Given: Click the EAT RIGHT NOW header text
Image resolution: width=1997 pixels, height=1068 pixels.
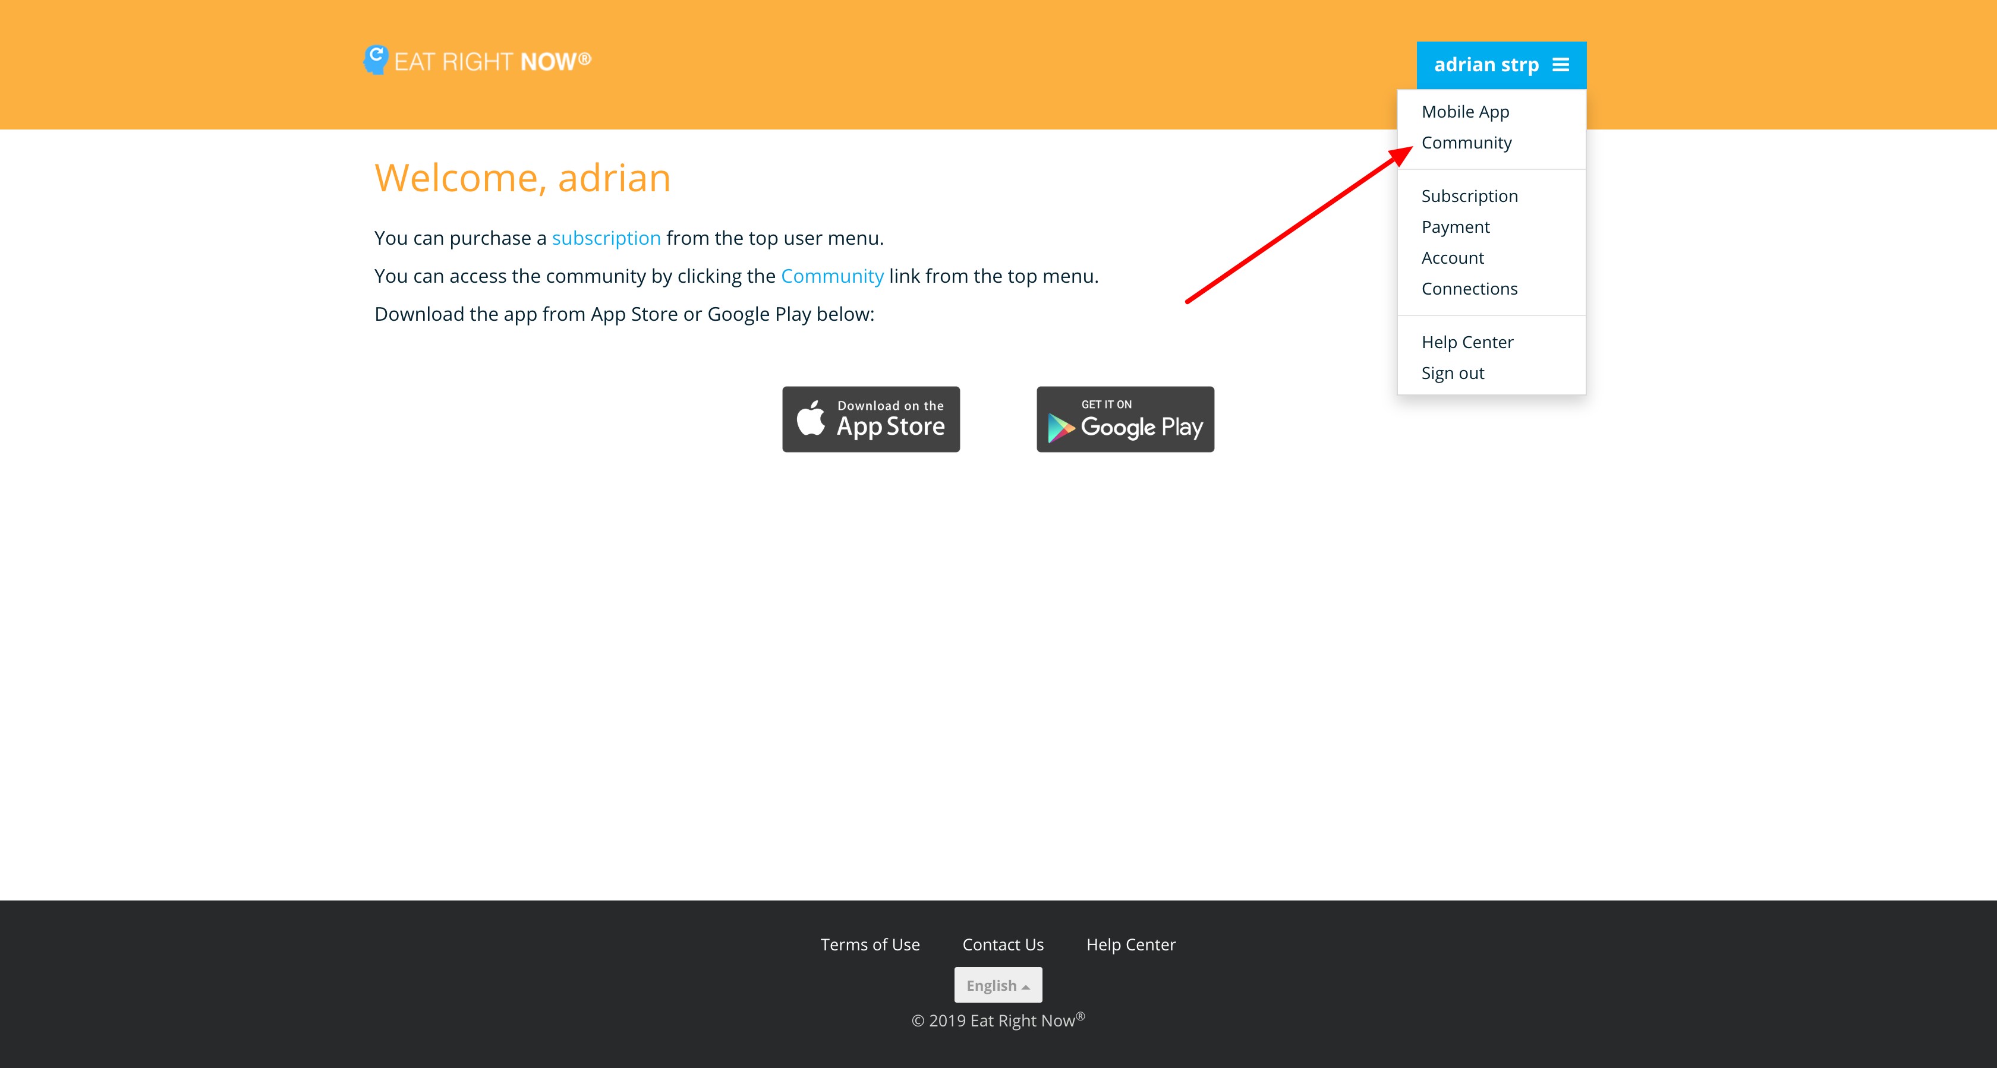Looking at the screenshot, I should point(492,61).
